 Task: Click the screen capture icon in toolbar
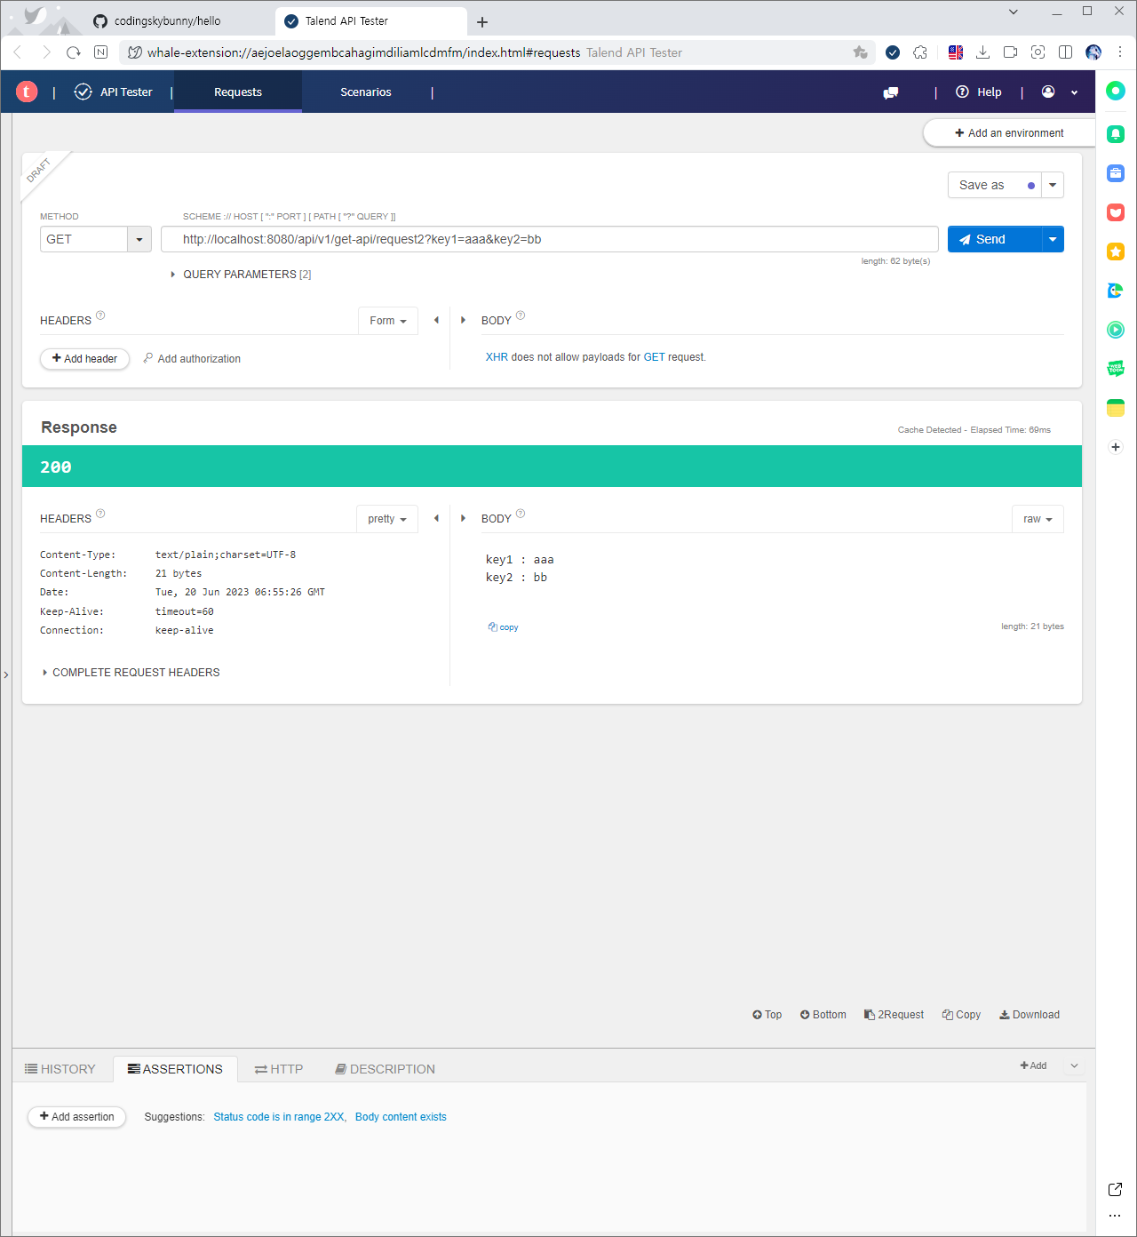pos(1038,52)
